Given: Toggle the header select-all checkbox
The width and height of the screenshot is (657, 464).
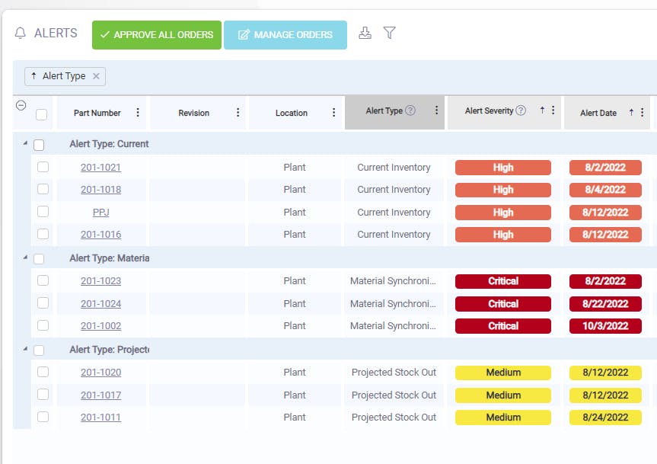Looking at the screenshot, I should [x=41, y=114].
